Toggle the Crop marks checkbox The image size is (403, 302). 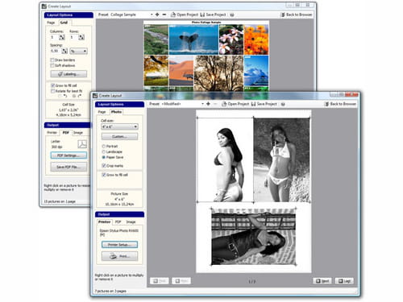[104, 166]
